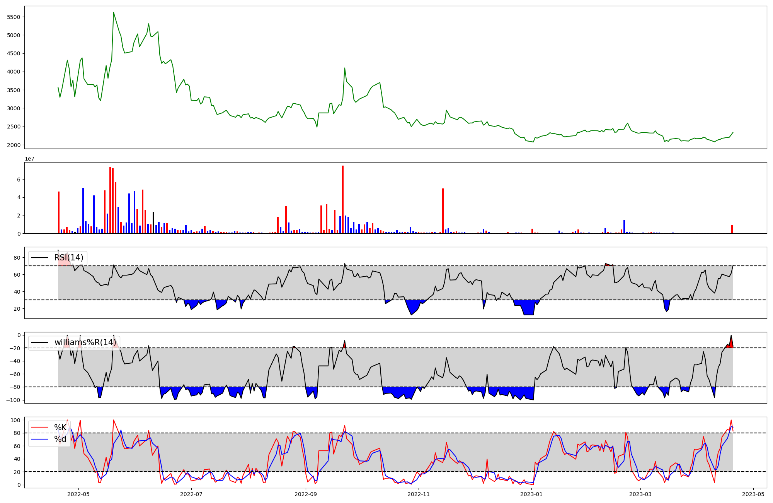
Task: Click the 1e7 volume scale label
Action: click(30, 159)
